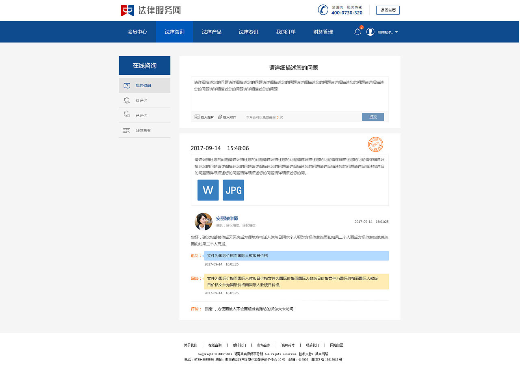Select 会员中心 from the navigation bar
The image size is (520, 369).
(137, 31)
